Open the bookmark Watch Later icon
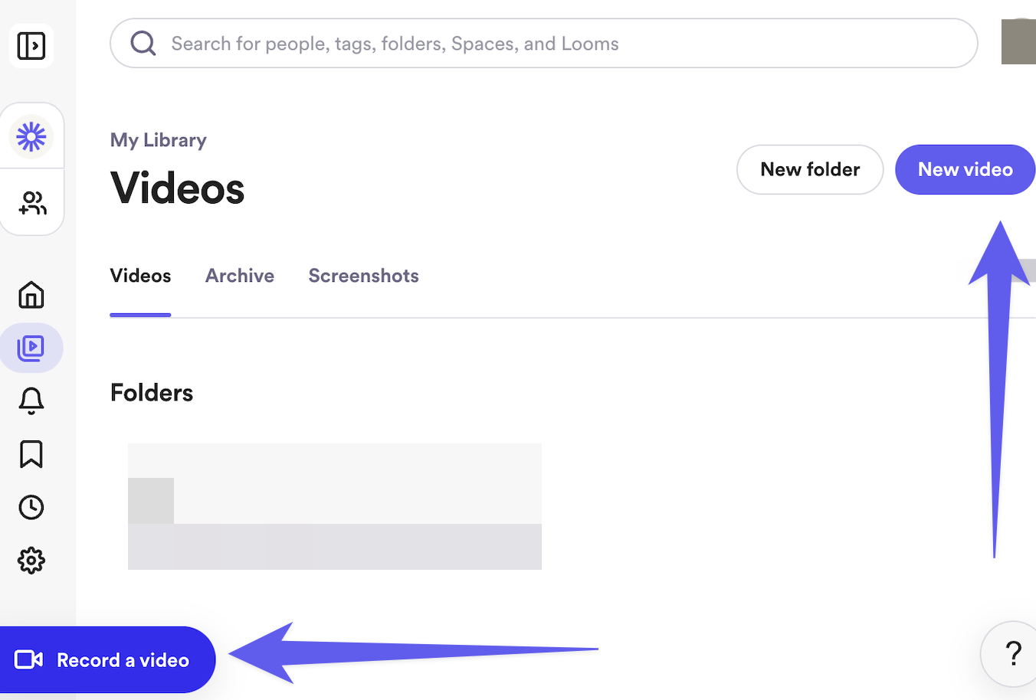This screenshot has height=700, width=1036. [x=31, y=454]
